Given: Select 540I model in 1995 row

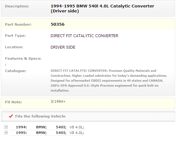Looking at the screenshot, I should click(x=61, y=133).
